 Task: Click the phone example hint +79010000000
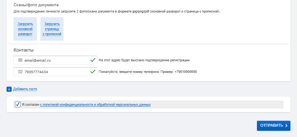(x=148, y=72)
